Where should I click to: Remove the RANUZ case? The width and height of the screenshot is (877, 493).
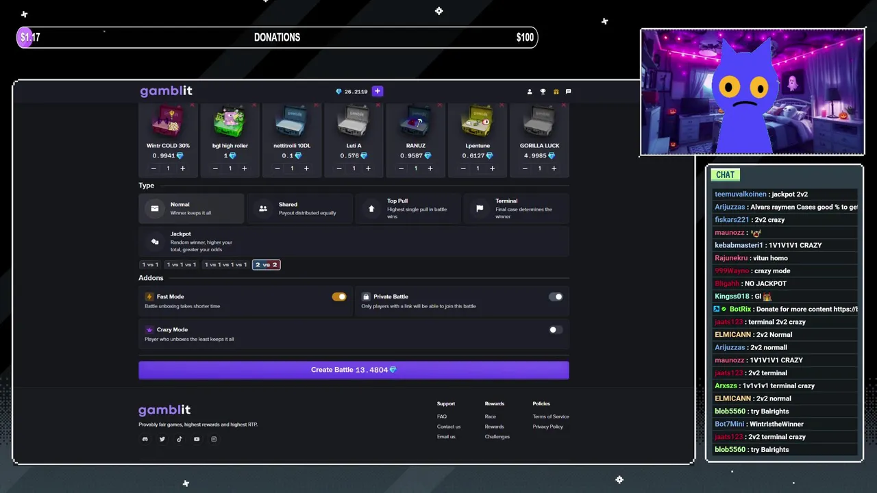pos(440,105)
